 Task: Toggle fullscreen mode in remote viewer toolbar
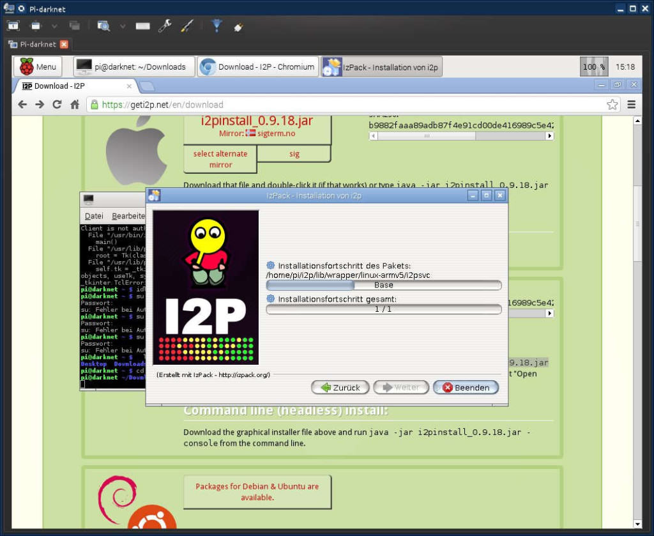click(13, 26)
